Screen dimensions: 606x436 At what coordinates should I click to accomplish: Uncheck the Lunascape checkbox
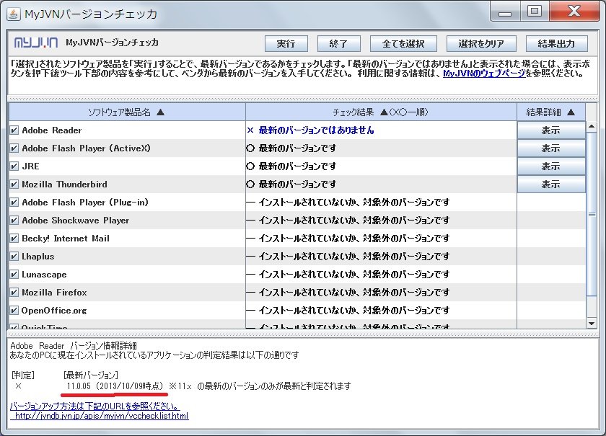point(14,274)
